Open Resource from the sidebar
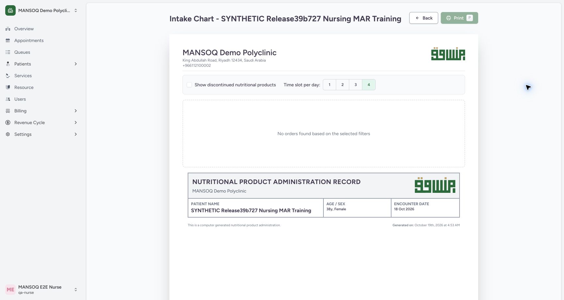 click(42, 87)
